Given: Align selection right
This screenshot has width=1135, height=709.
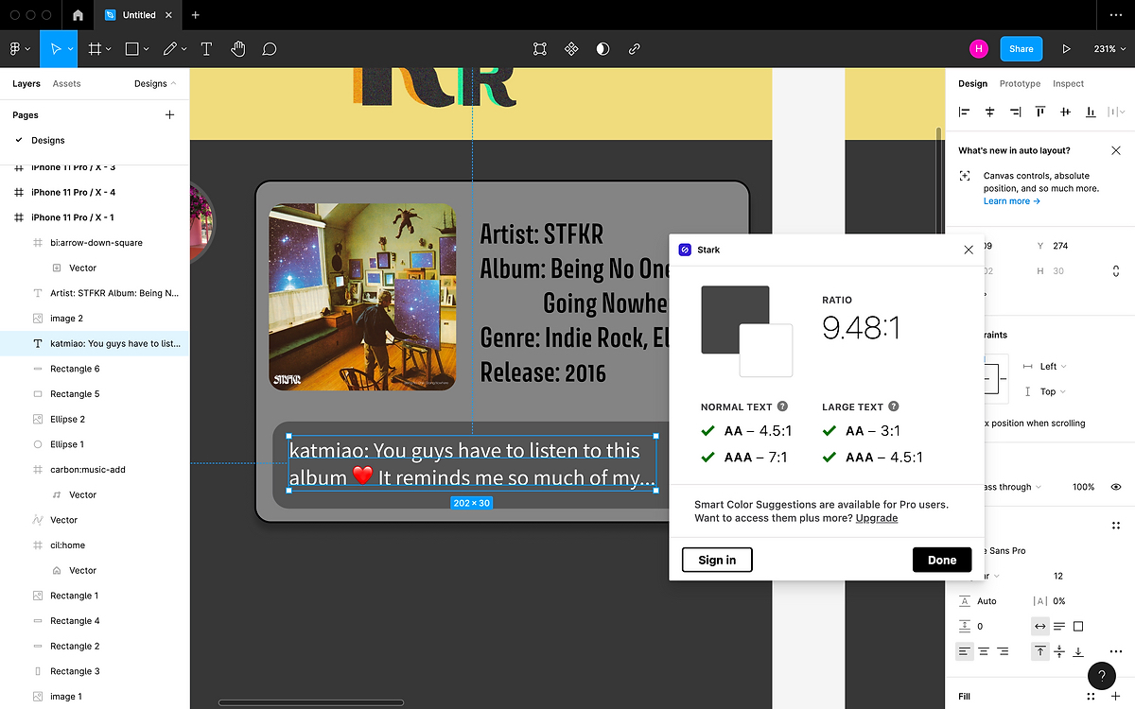Looking at the screenshot, I should [1015, 112].
